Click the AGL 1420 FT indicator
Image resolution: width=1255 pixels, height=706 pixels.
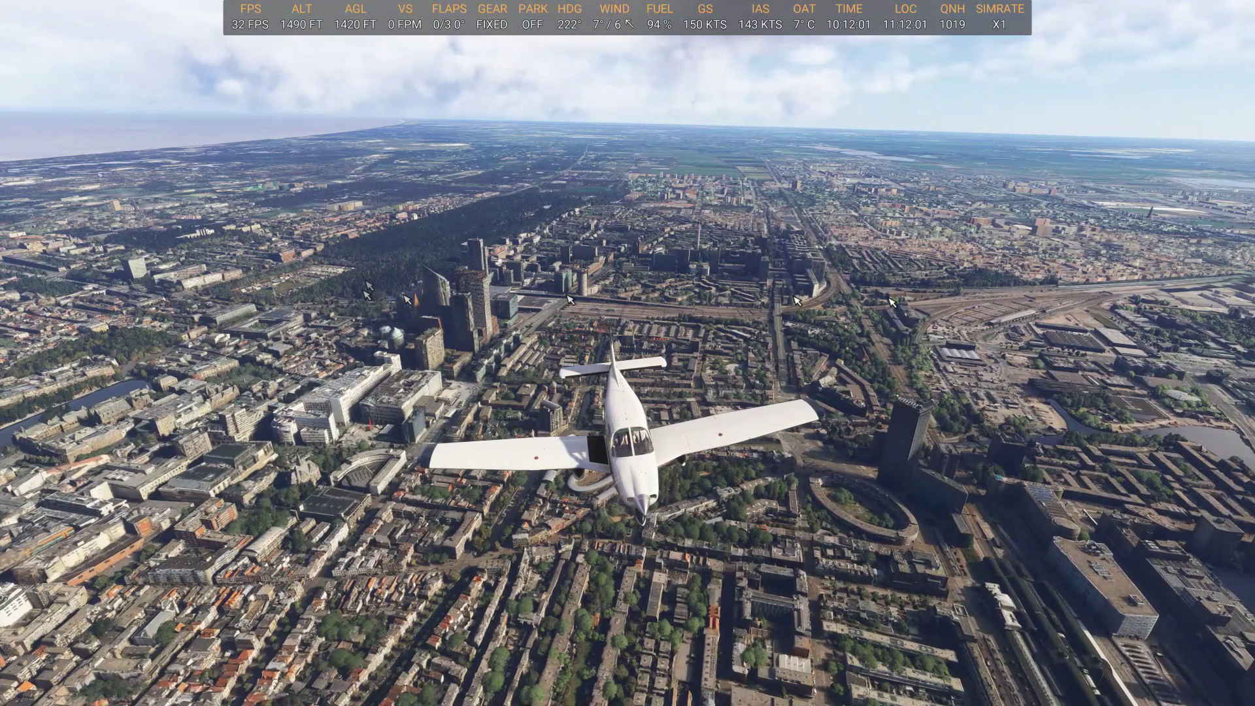coord(355,24)
